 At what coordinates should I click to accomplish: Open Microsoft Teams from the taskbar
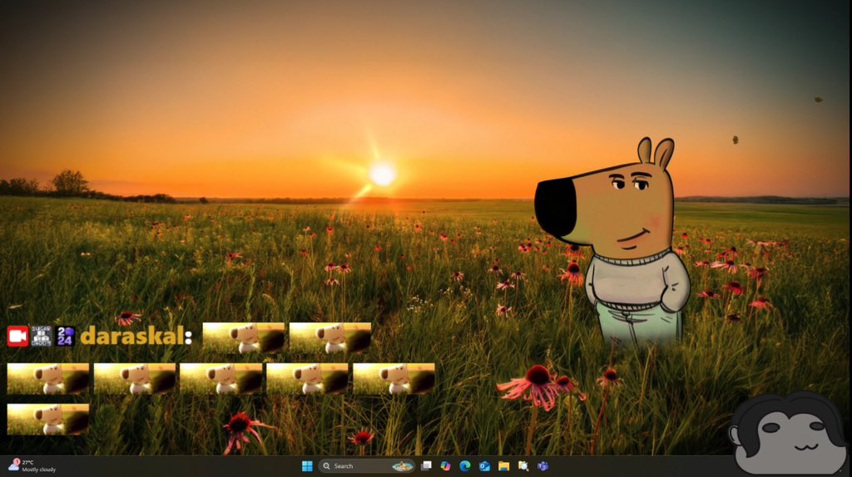[542, 466]
